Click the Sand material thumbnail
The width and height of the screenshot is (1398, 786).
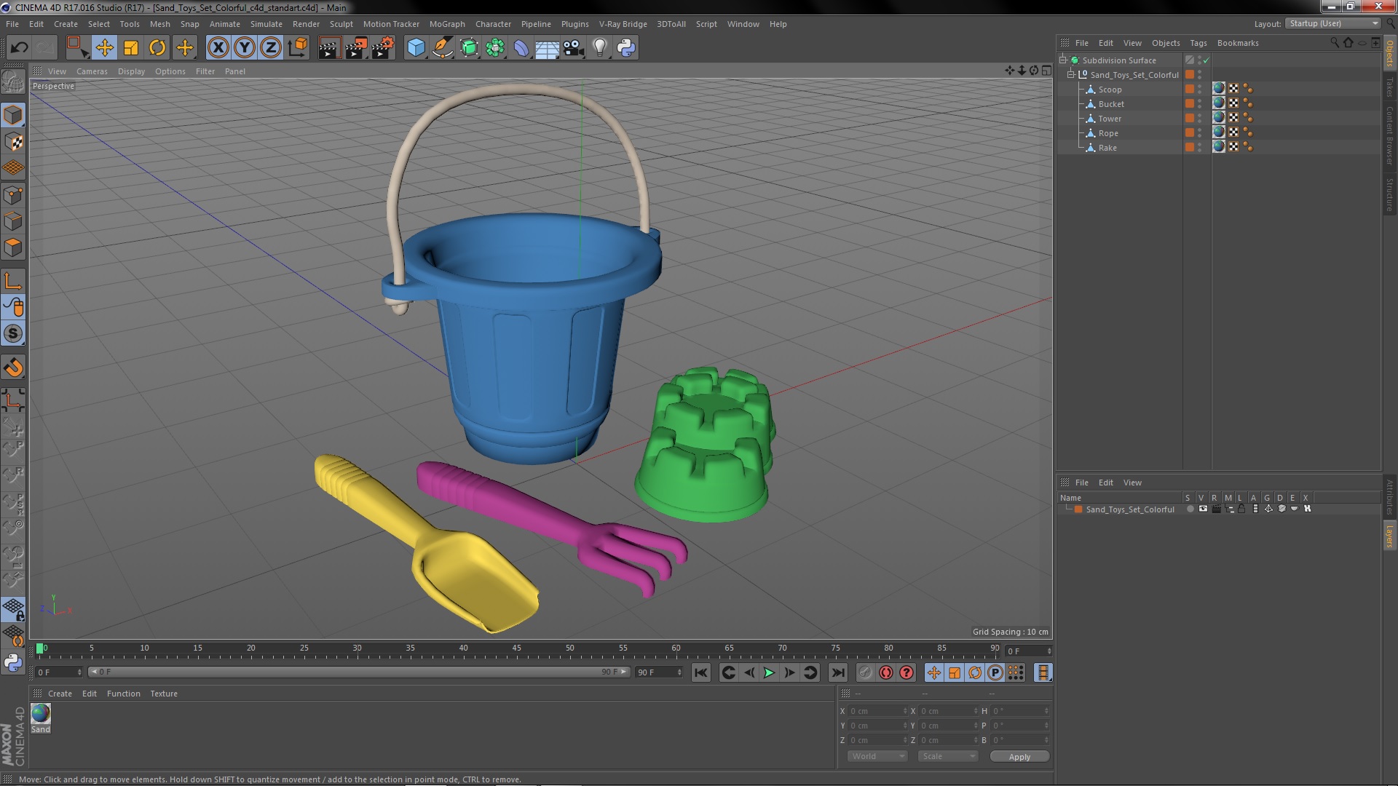pyautogui.click(x=41, y=714)
